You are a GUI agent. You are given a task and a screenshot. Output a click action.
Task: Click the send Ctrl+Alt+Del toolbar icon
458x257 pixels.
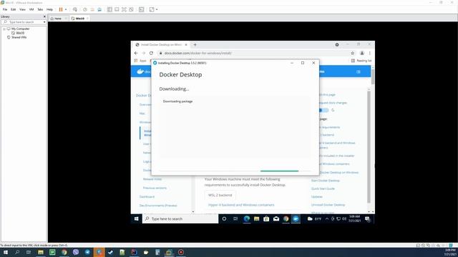click(75, 9)
